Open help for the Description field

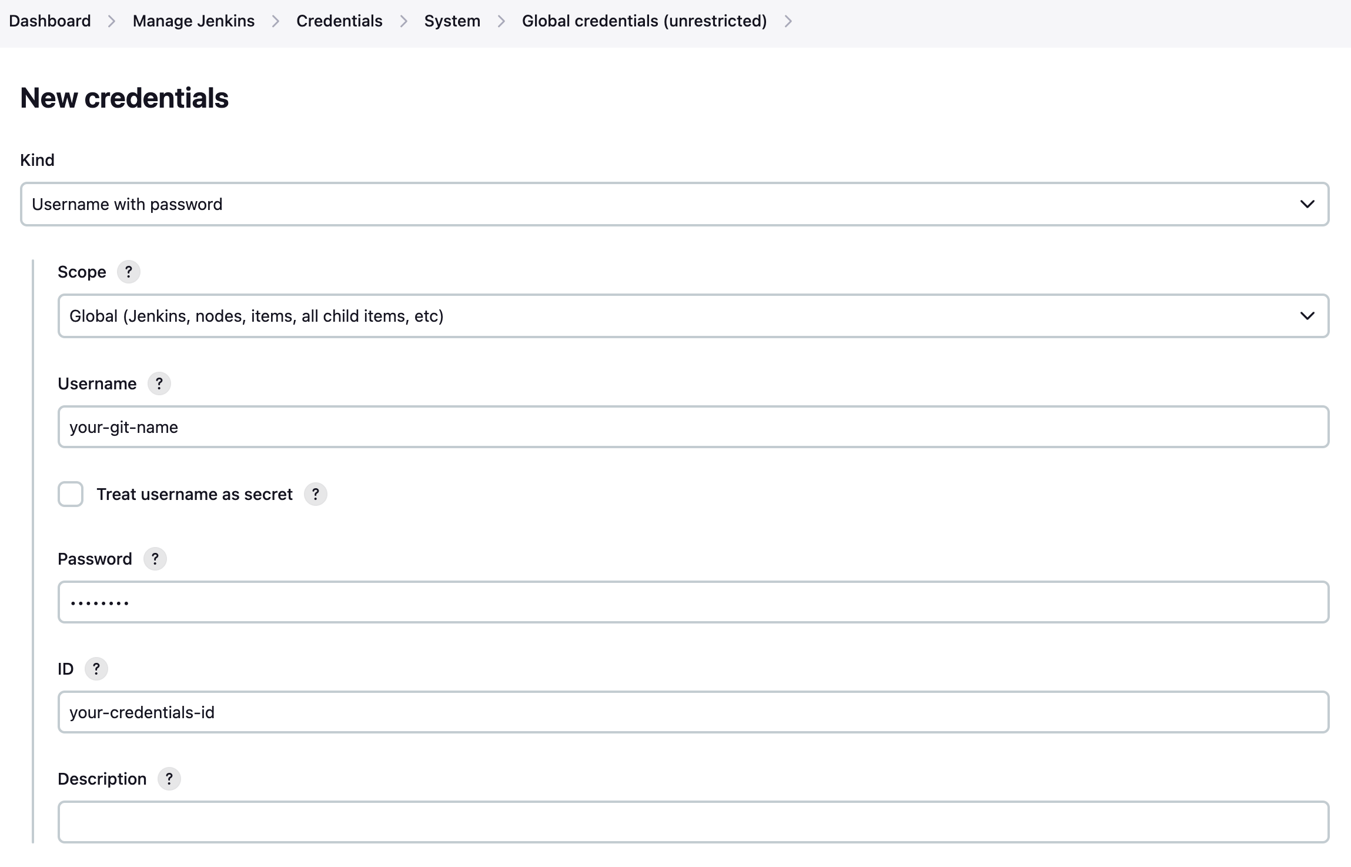(169, 779)
